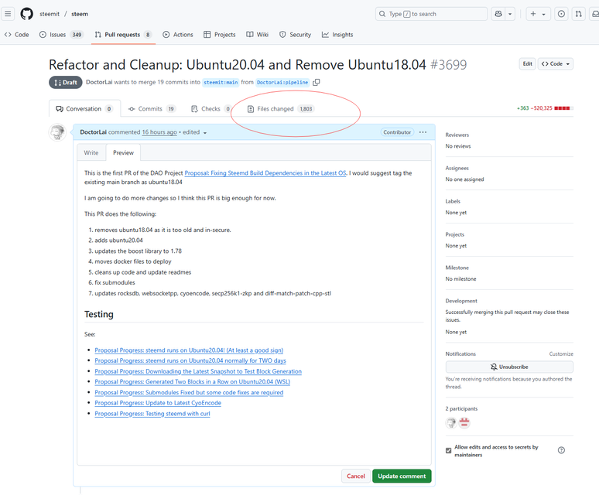Open the Development sidebar section
The image size is (599, 495).
tap(461, 301)
